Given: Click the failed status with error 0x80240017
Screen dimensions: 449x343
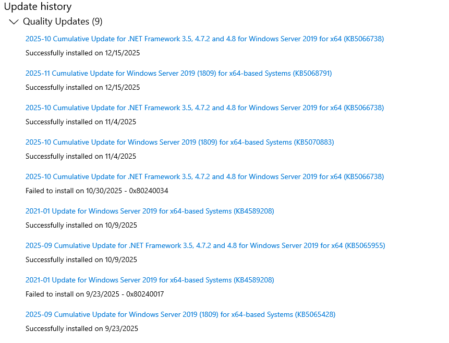Looking at the screenshot, I should coord(94,294).
